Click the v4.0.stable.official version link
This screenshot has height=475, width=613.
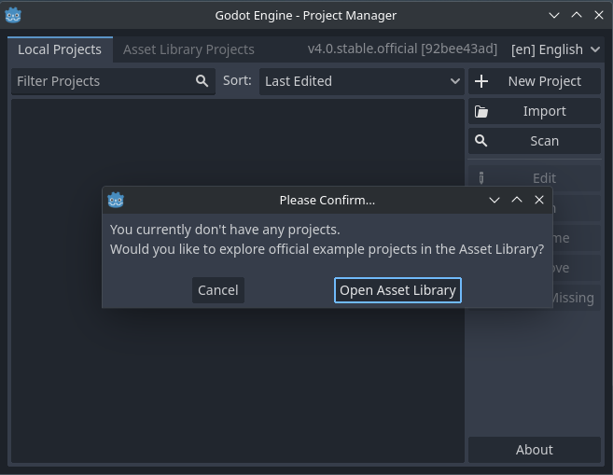402,49
